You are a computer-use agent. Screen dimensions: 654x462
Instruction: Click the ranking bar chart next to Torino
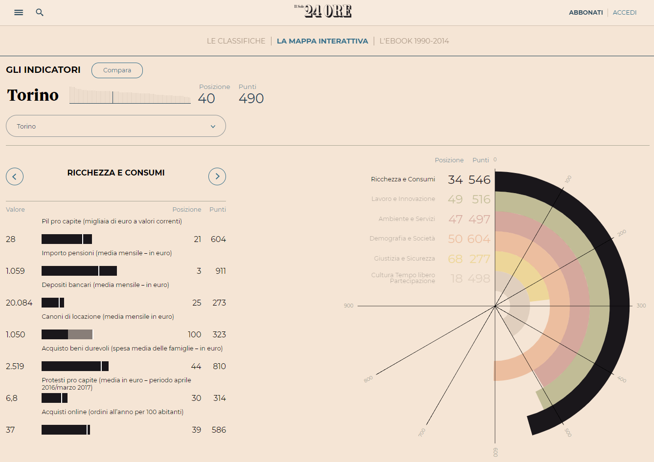tap(130, 95)
